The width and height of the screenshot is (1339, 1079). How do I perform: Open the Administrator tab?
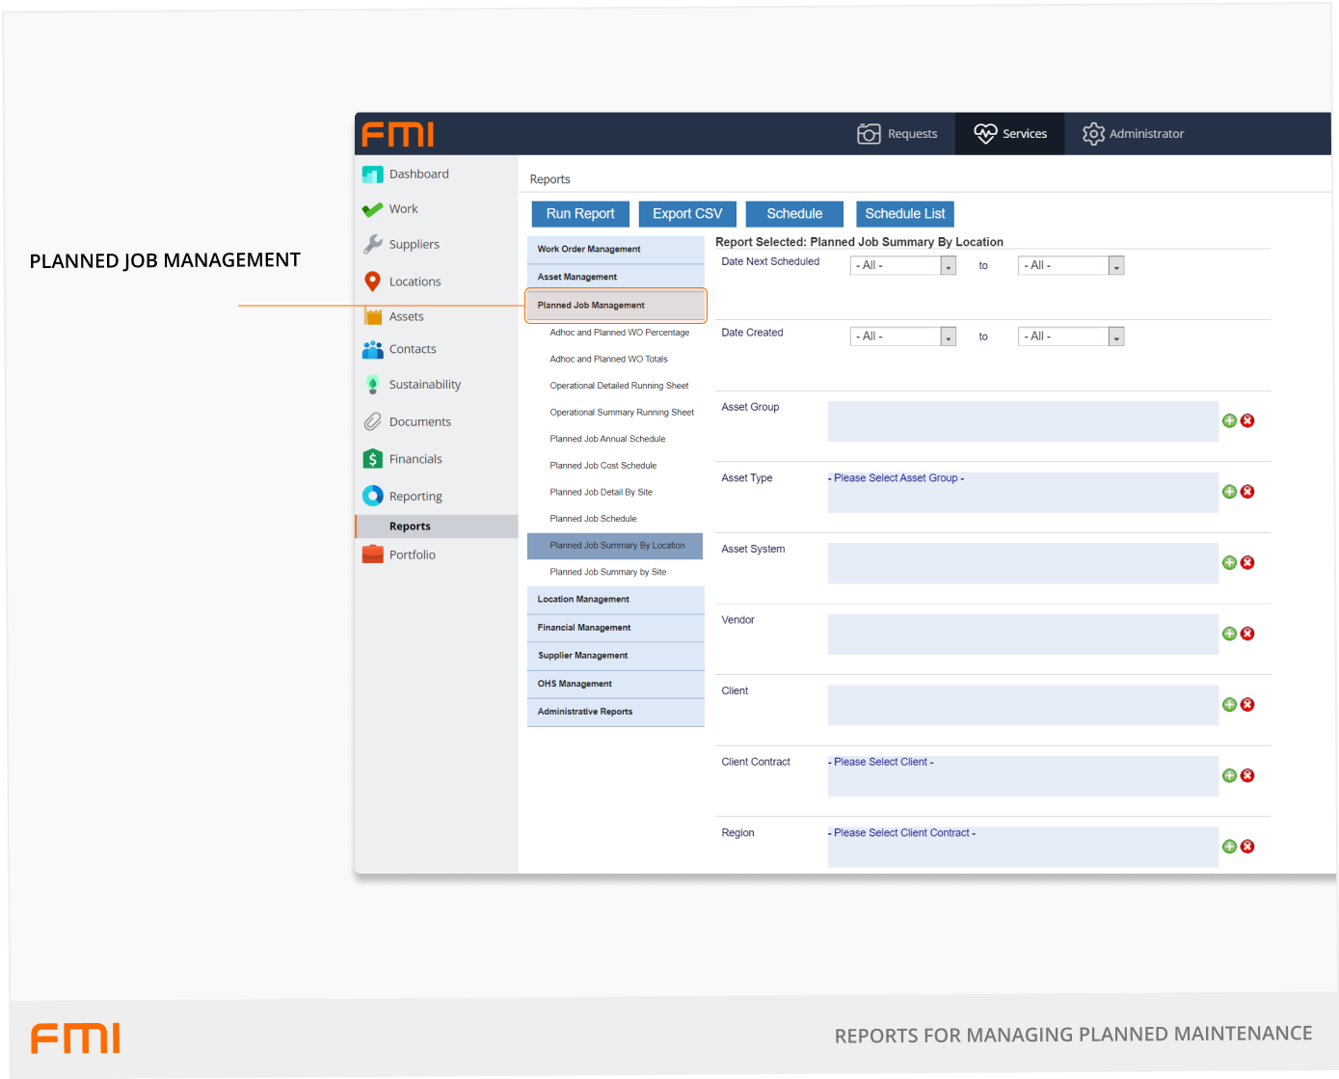[x=1133, y=134]
